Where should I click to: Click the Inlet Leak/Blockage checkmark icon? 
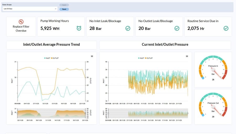[x=128, y=28]
